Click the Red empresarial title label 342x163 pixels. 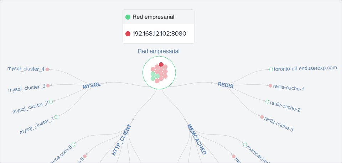pyautogui.click(x=159, y=51)
